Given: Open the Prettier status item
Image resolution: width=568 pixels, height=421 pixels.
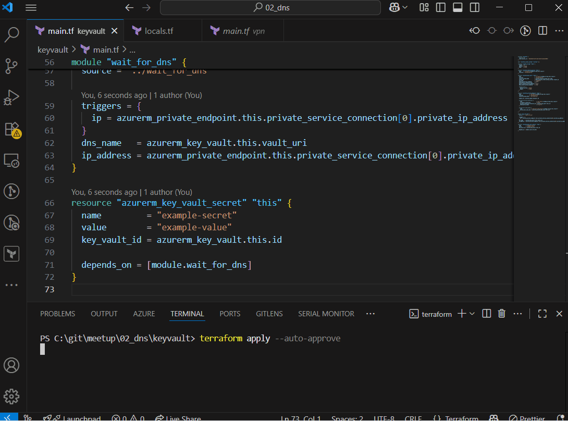Looking at the screenshot, I should (x=527, y=418).
